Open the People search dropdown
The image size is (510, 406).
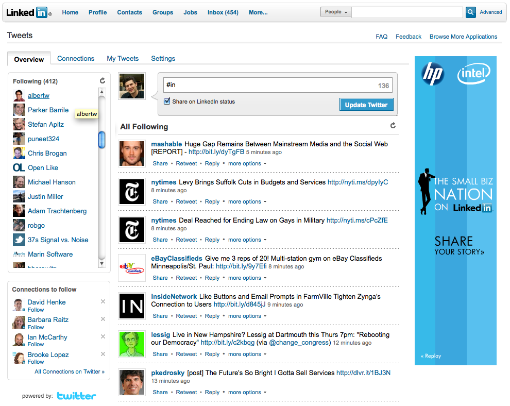[x=335, y=12]
